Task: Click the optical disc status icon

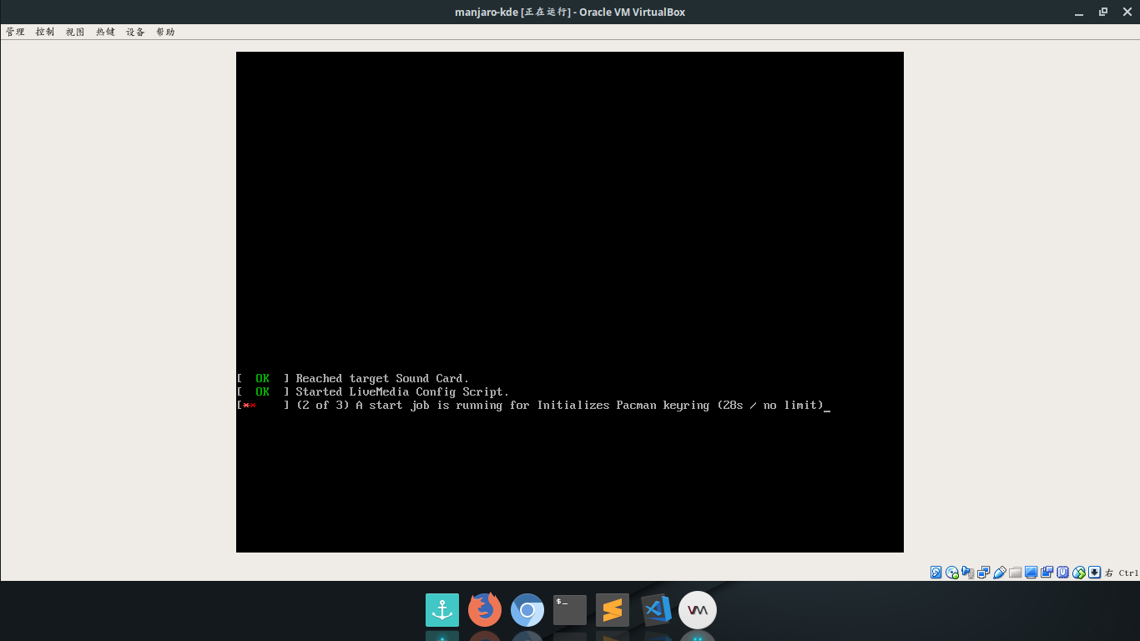Action: [952, 573]
